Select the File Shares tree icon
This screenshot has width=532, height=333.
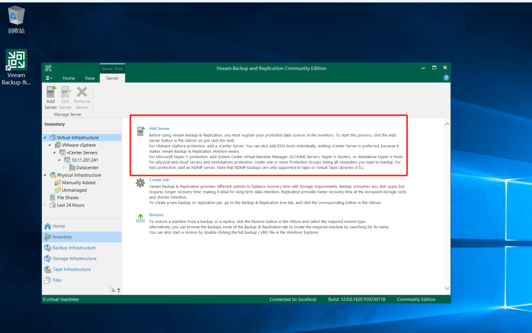[x=52, y=198]
